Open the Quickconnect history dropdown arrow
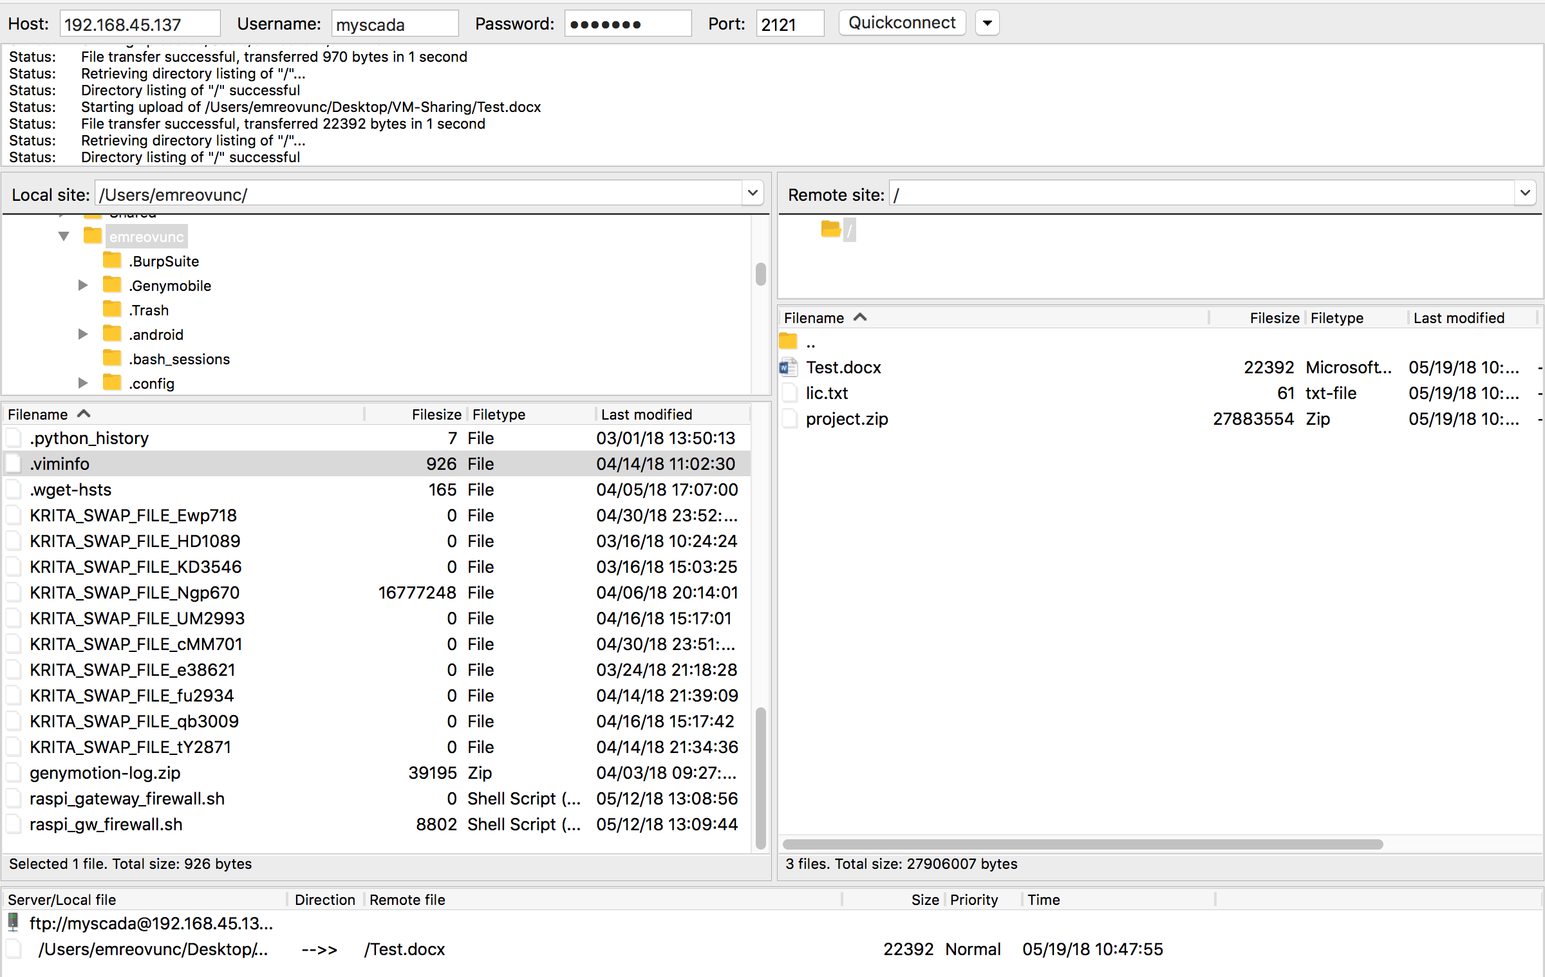The height and width of the screenshot is (977, 1545). [987, 24]
